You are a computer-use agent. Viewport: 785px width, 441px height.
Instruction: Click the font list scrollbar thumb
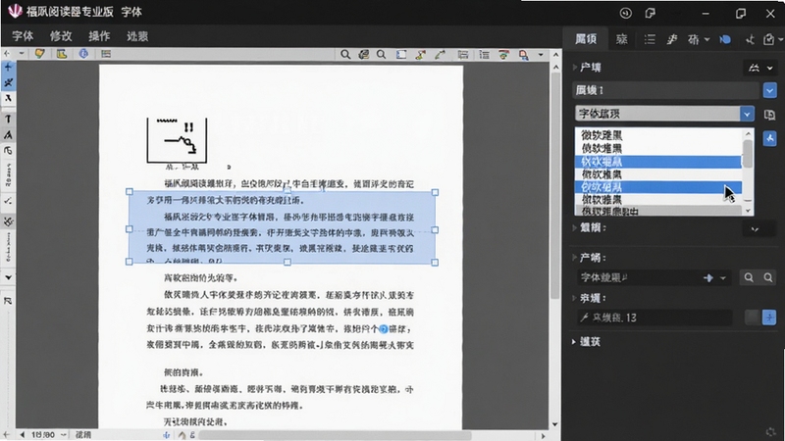[x=748, y=153]
